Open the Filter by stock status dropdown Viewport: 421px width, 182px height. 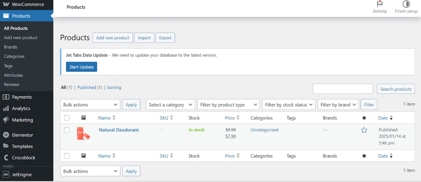(x=288, y=105)
